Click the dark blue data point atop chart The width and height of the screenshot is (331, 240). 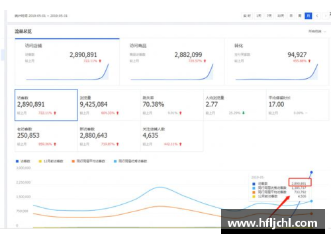311,172
